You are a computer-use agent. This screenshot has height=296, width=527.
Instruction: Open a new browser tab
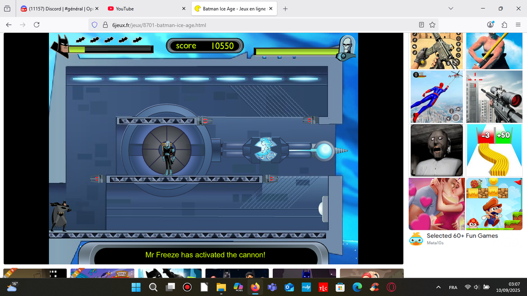point(285,9)
